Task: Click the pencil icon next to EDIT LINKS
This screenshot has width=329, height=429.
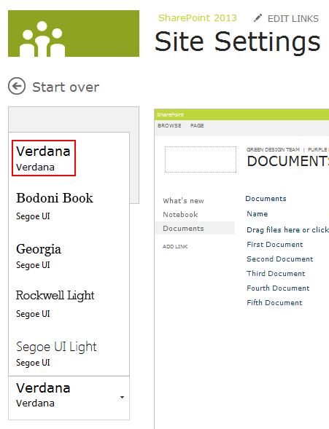Action: 258,18
